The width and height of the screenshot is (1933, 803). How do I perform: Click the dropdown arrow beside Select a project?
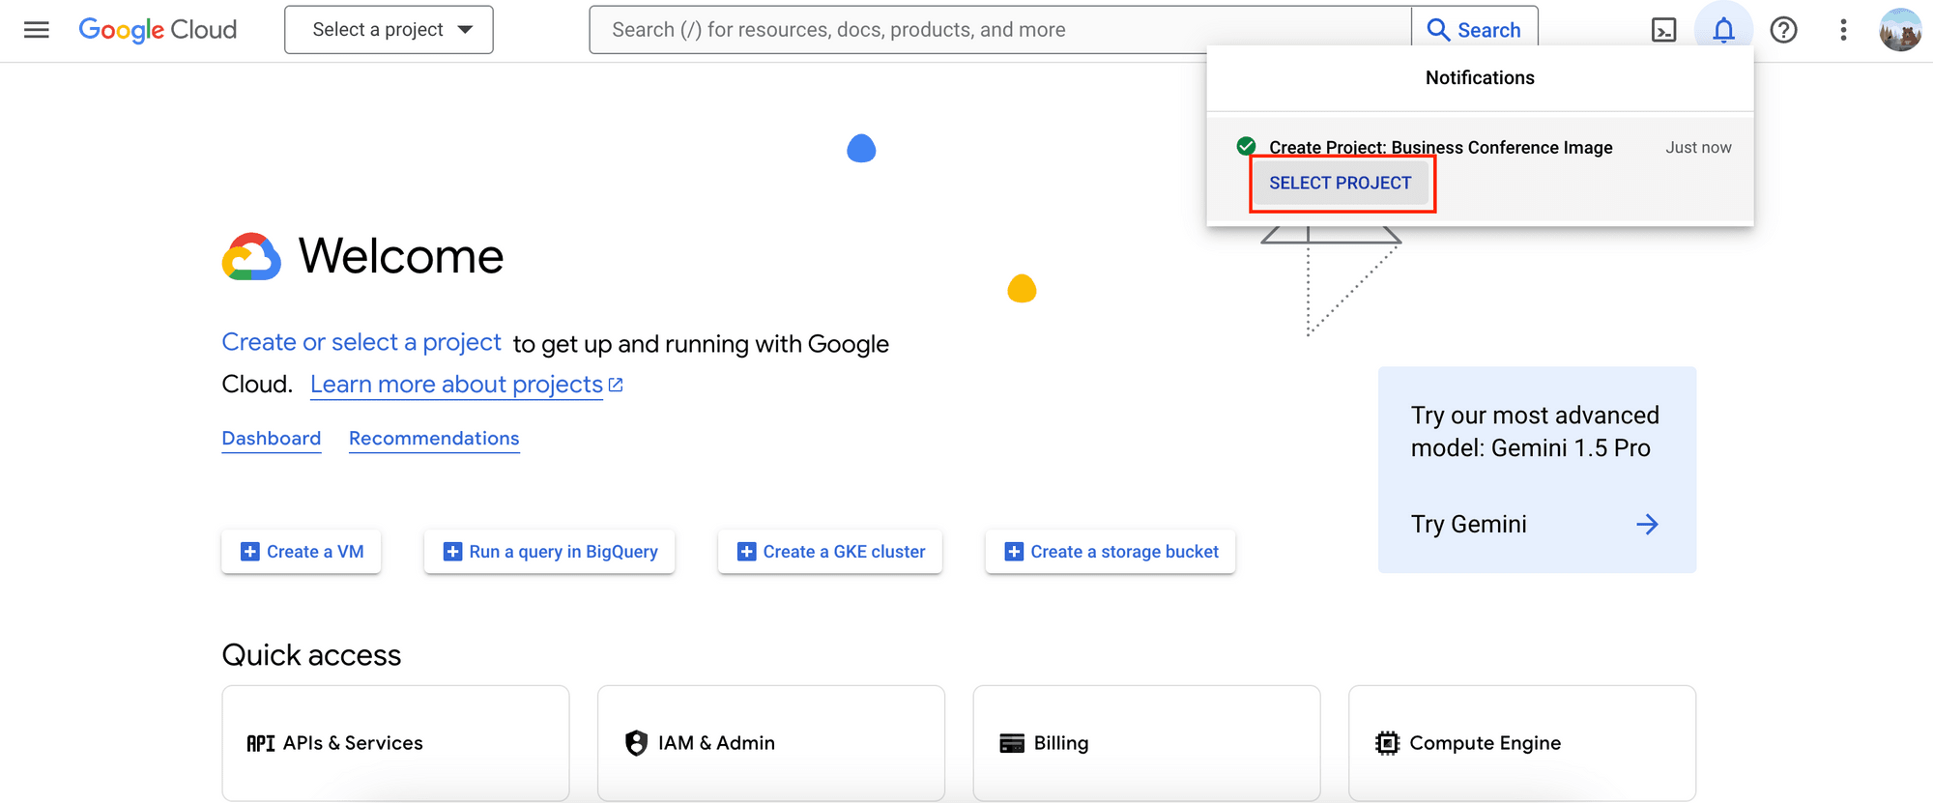[x=466, y=30]
